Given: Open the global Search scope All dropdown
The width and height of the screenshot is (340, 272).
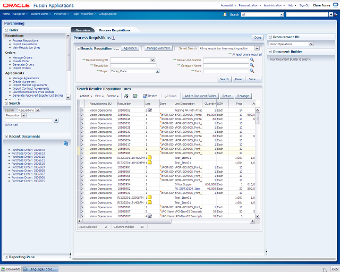Looking at the screenshot, I should (x=282, y=14).
